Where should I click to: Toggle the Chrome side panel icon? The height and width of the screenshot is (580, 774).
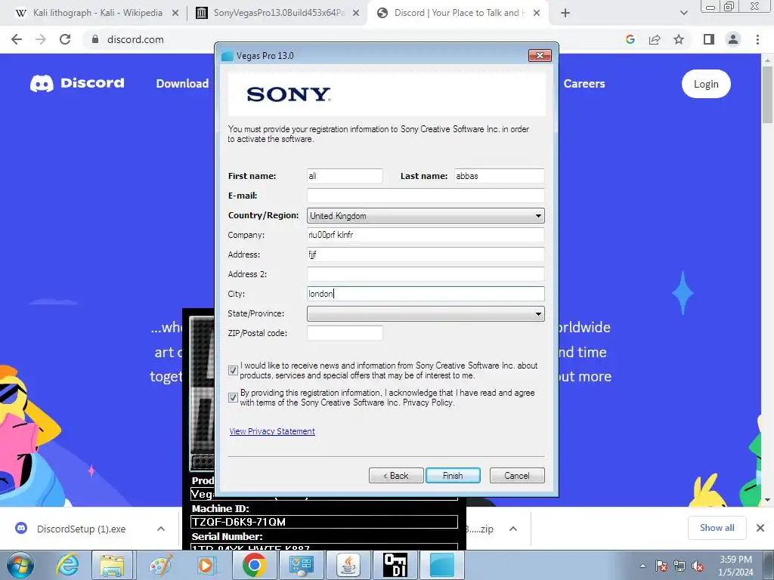709,39
